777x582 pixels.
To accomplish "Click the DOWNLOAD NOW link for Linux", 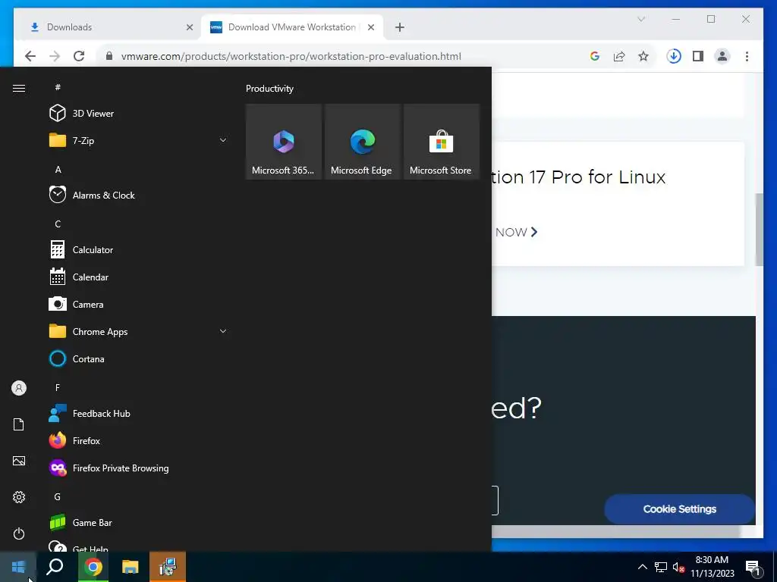I will coord(516,232).
